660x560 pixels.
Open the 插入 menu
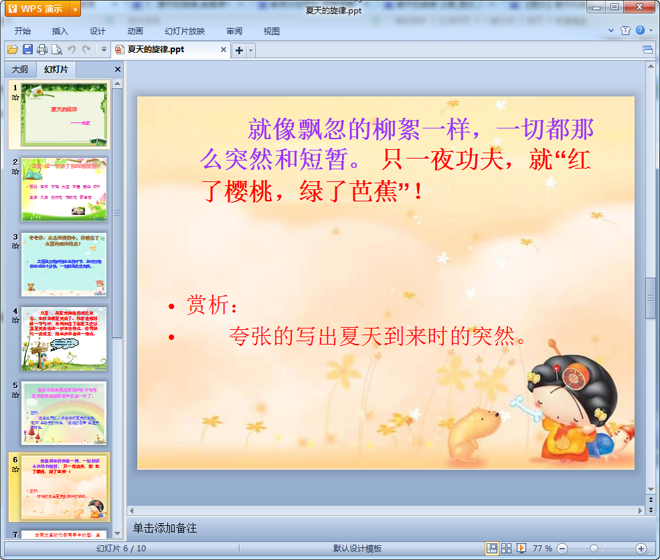[60, 31]
